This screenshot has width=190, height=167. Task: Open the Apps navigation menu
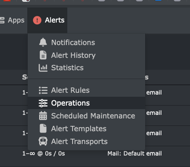[12, 20]
